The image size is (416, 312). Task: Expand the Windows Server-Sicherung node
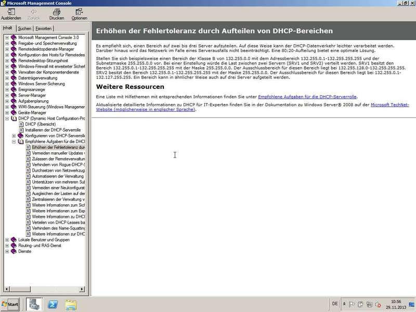[x=7, y=84]
